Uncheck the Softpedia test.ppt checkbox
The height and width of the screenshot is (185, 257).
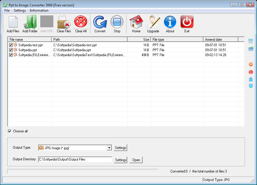[x=11, y=45]
